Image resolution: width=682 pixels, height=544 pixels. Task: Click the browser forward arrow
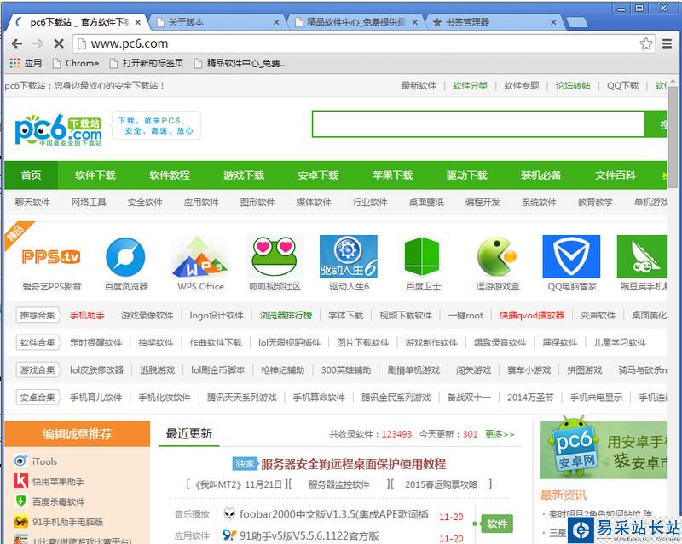(38, 43)
